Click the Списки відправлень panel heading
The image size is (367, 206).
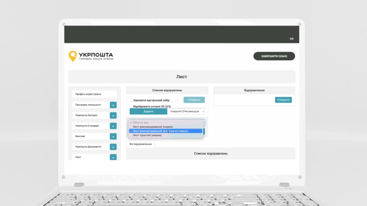(x=167, y=90)
